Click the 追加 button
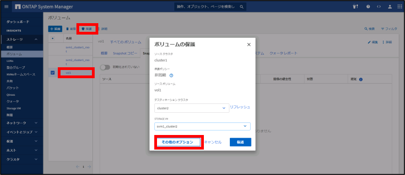The width and height of the screenshot is (405, 175). tap(55, 29)
